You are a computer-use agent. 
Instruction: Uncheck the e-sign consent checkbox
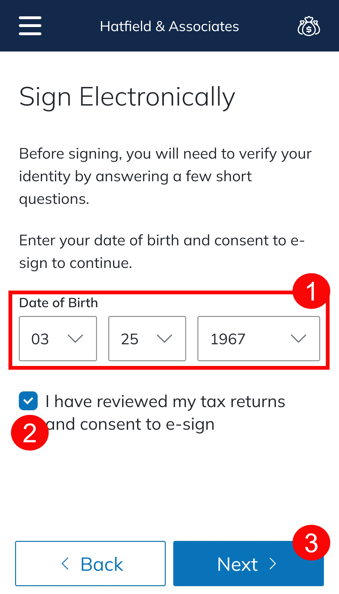pyautogui.click(x=28, y=401)
